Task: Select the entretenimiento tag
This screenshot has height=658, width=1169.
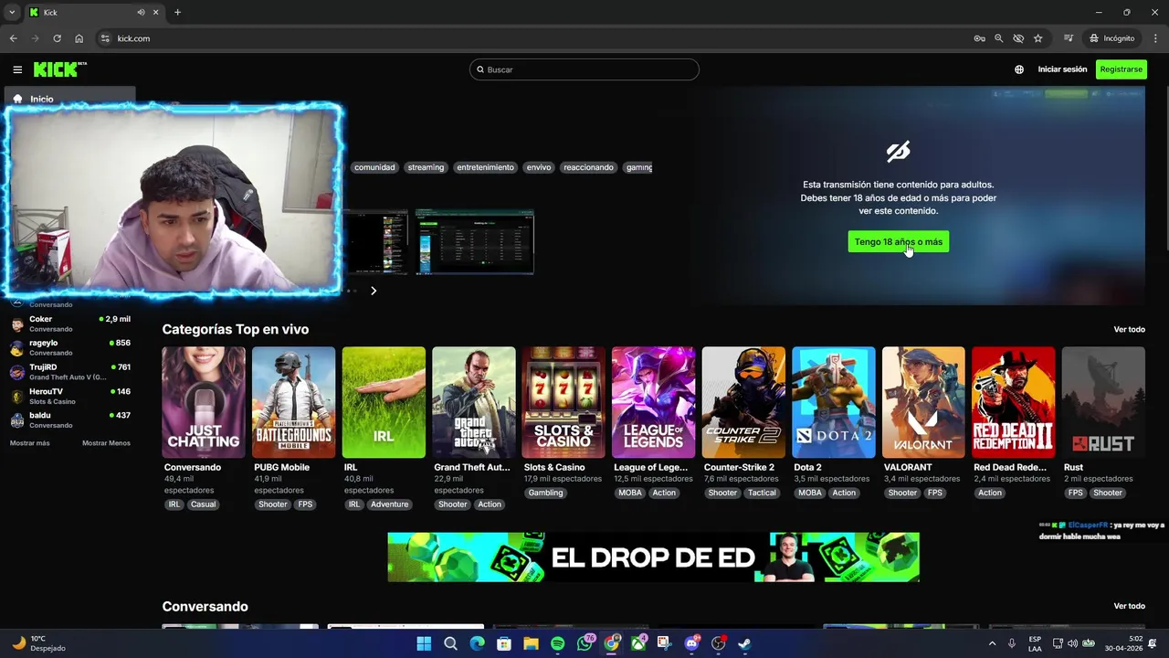Action: (485, 167)
